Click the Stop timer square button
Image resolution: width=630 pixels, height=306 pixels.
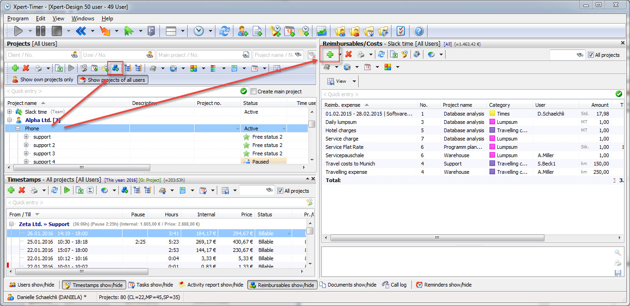pyautogui.click(x=56, y=31)
